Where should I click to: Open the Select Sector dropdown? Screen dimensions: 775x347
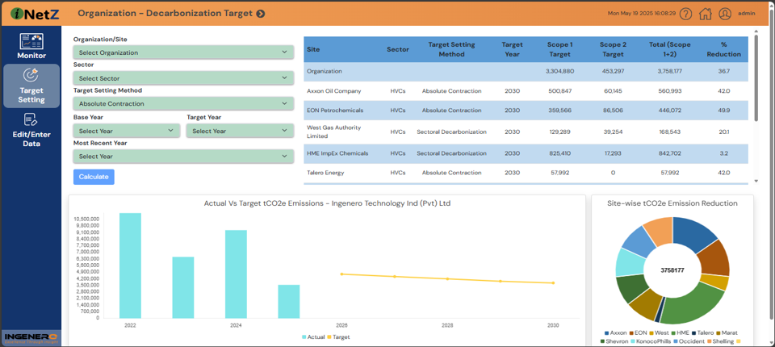[x=182, y=78]
